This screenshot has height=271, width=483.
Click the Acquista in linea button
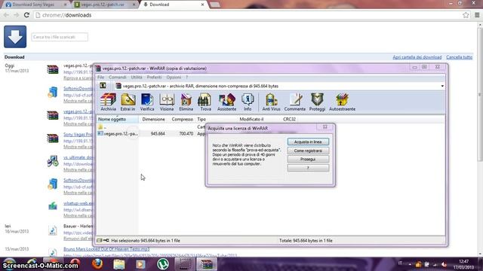(308, 142)
